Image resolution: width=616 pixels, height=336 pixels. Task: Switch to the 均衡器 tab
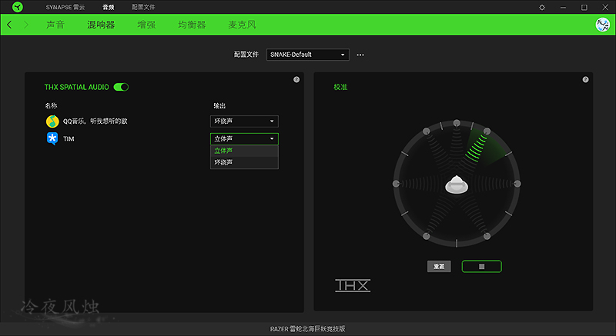point(192,25)
